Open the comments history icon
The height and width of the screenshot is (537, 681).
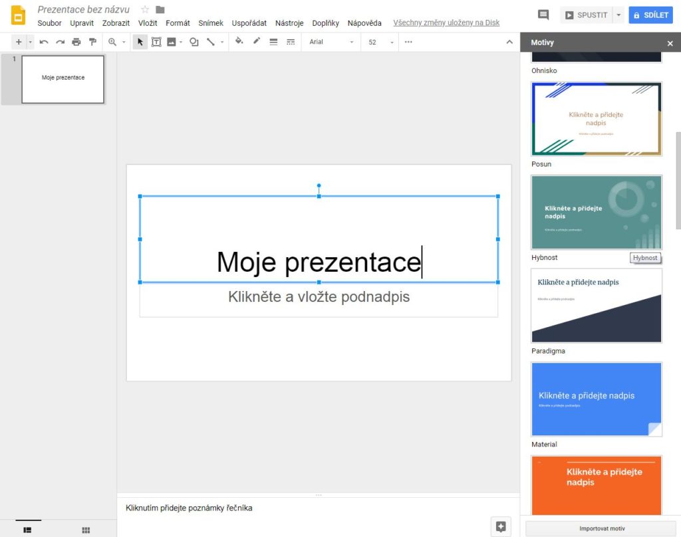pos(543,15)
